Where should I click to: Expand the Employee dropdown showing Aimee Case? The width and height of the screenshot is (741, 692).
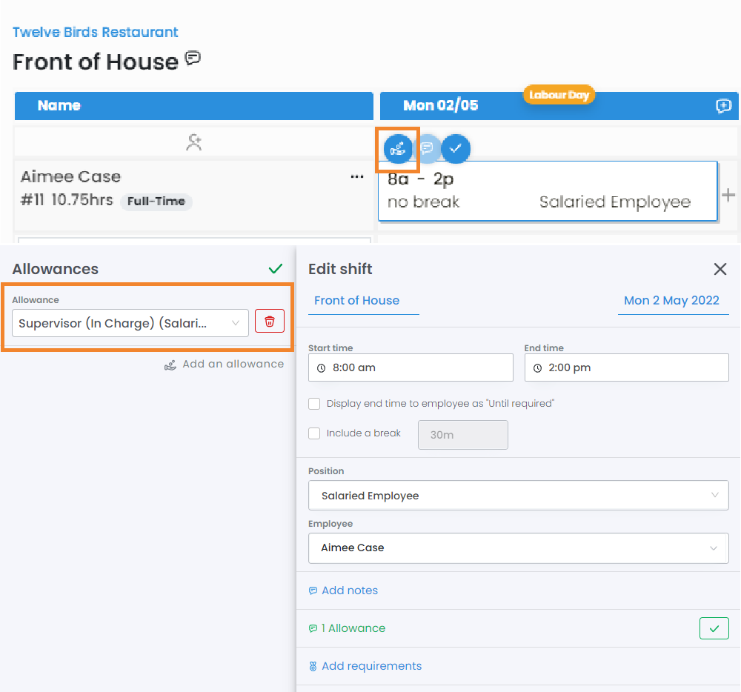[x=518, y=548]
